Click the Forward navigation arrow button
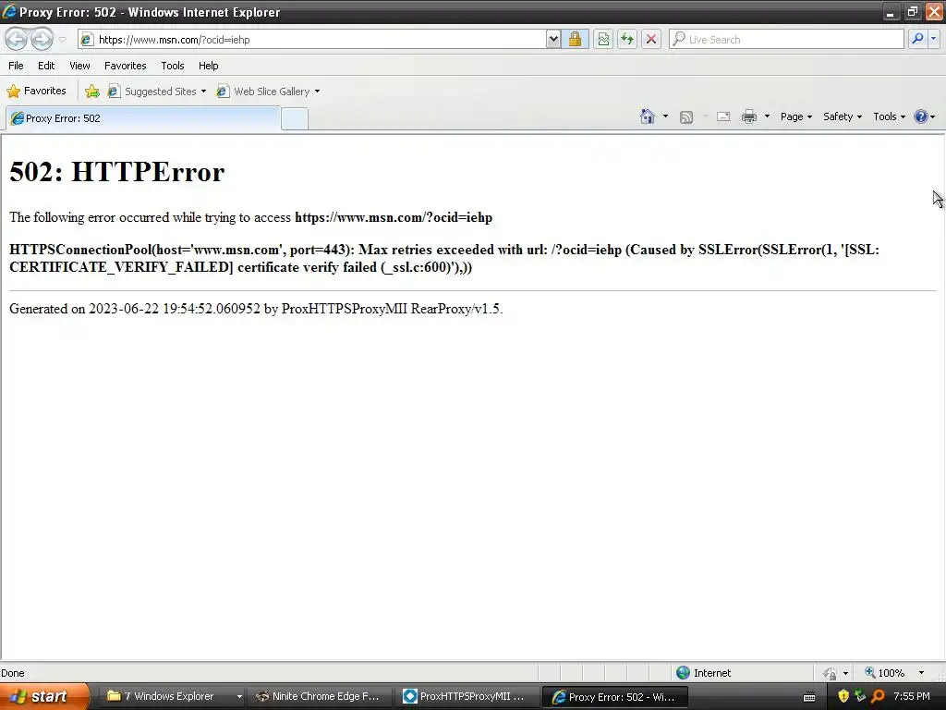The image size is (946, 710). pos(42,39)
